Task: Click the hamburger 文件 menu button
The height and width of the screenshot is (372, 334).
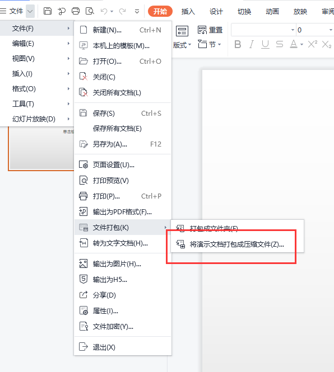Action: tap(12, 11)
